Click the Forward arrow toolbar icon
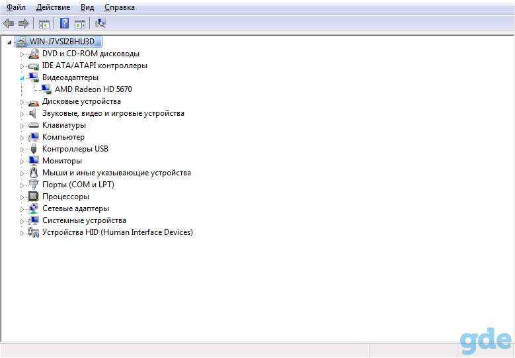This screenshot has width=515, height=358. pos(23,23)
